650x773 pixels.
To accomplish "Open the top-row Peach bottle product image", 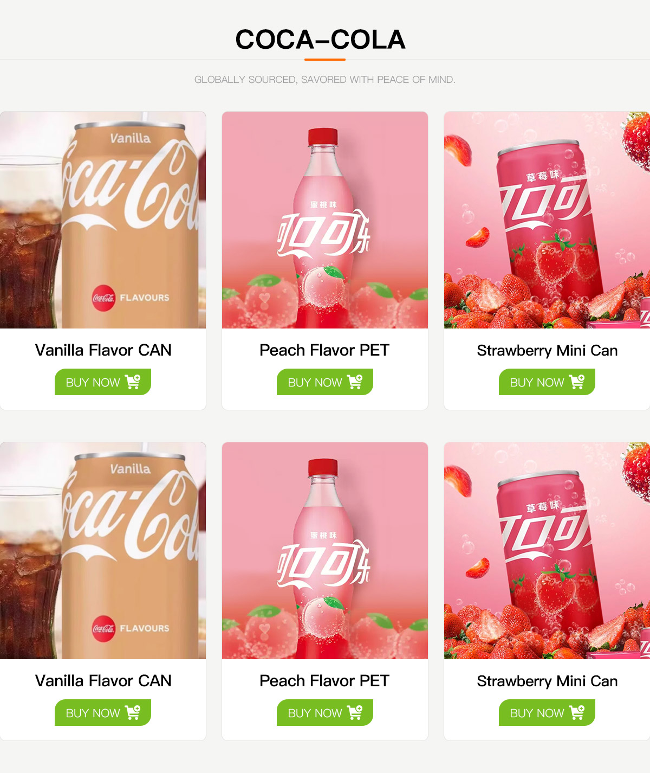I will 325,220.
